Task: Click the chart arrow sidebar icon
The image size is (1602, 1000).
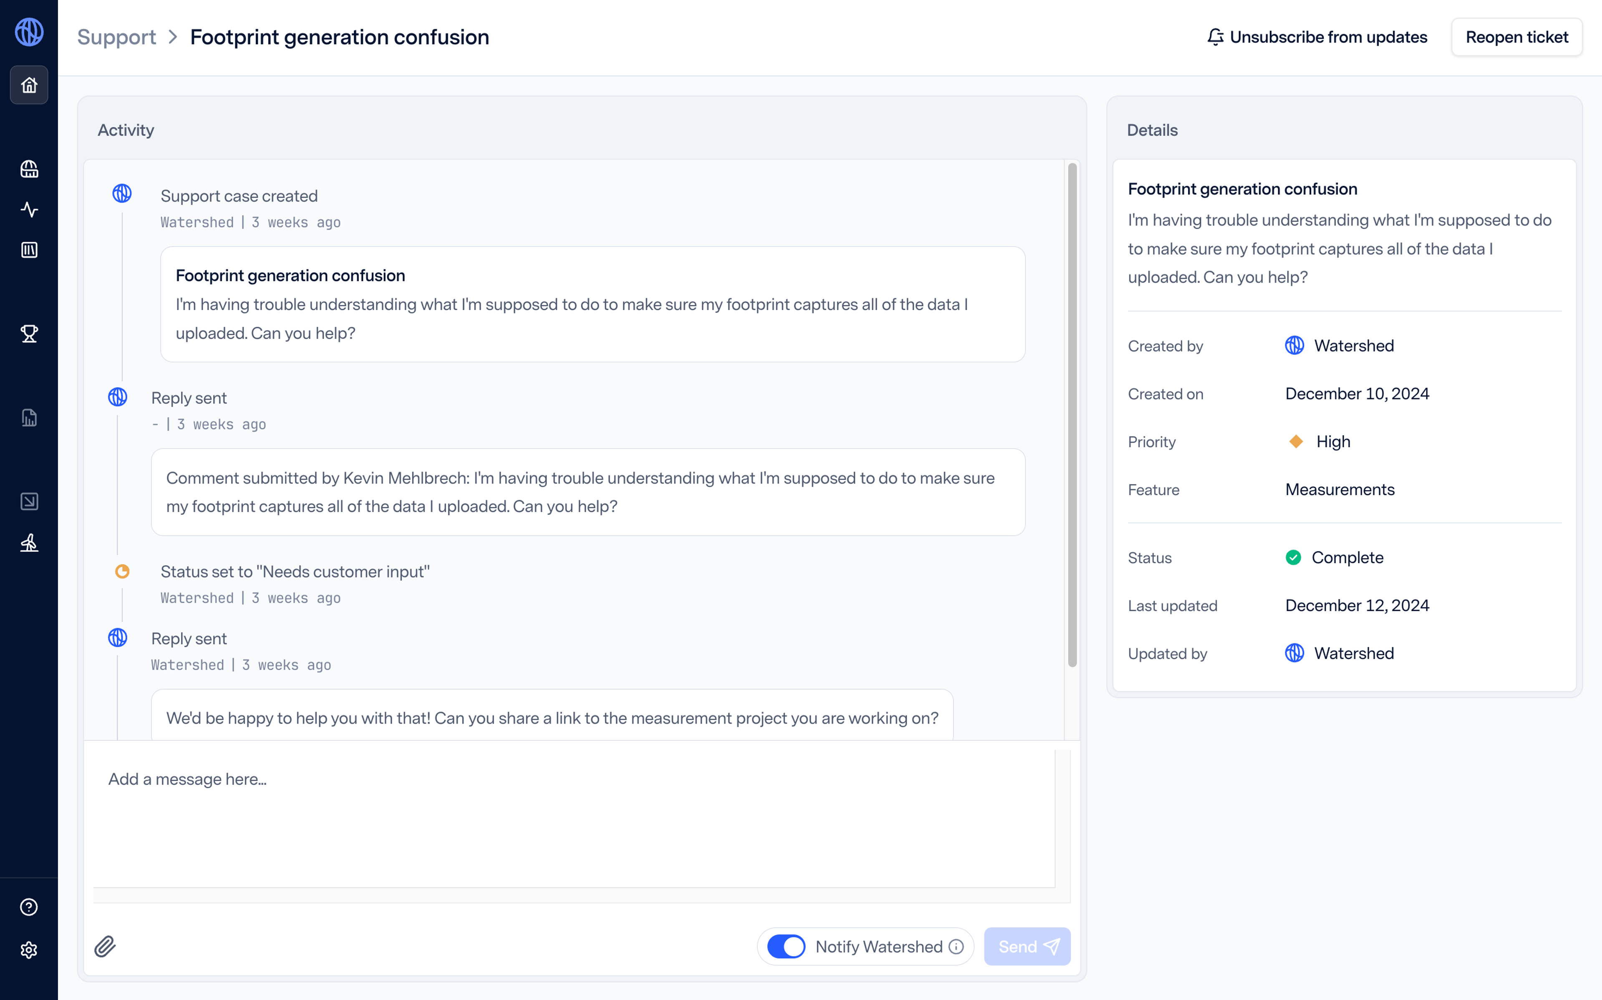Action: tap(29, 501)
